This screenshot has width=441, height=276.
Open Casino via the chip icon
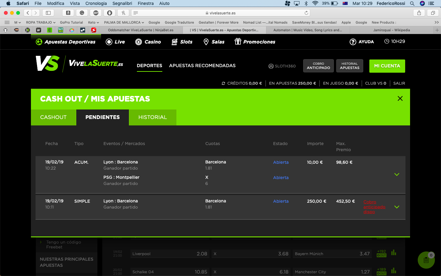click(138, 42)
